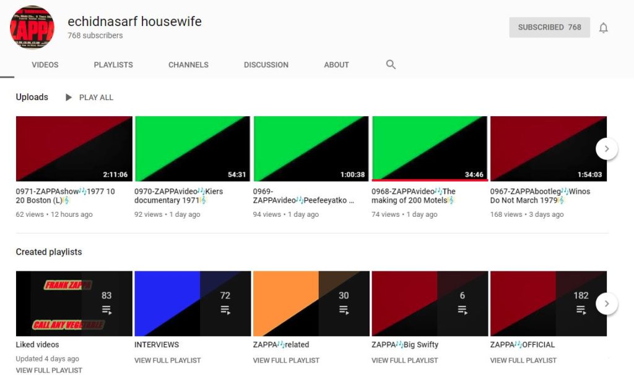View full playlist for ZAPPA OFFICIAL
Viewport: 634px width, 375px height.
(x=523, y=360)
